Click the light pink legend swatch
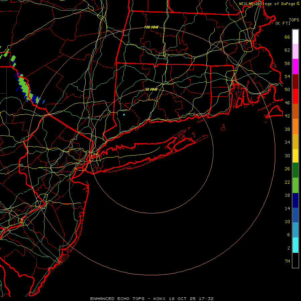This screenshot has width=301, height=301. point(295,52)
